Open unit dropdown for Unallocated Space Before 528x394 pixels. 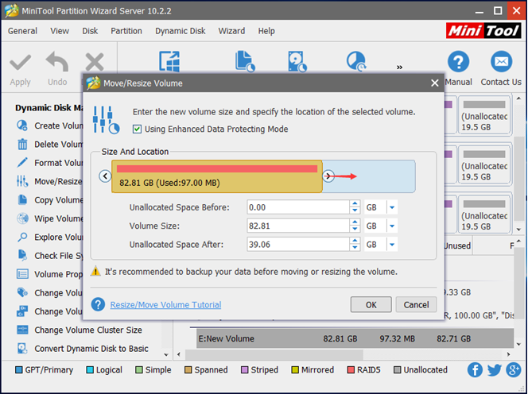(x=391, y=207)
